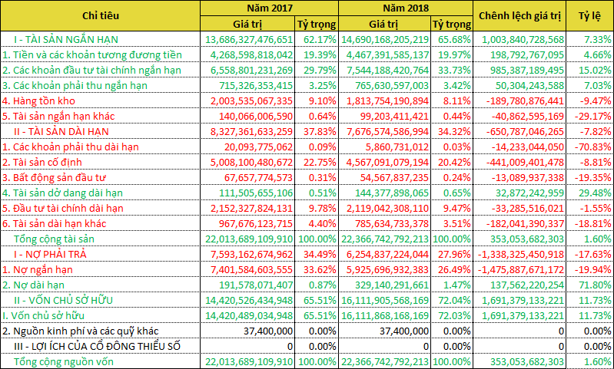This screenshot has height=369, width=614.
Task: Select 'II - VỐN CHỦ SỞ HỮU' row label
Action: tap(64, 300)
